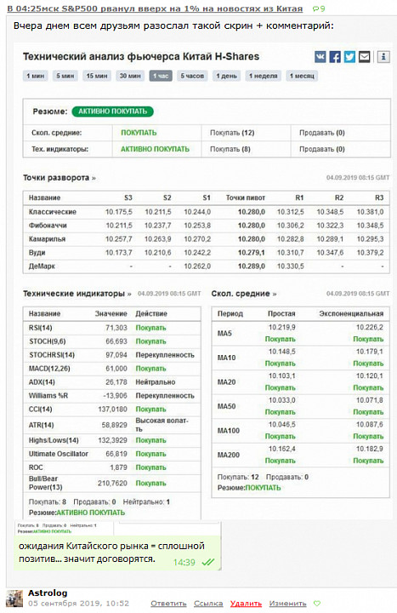Select the 1 неделя timeframe tab
The image size is (397, 613).
point(264,76)
